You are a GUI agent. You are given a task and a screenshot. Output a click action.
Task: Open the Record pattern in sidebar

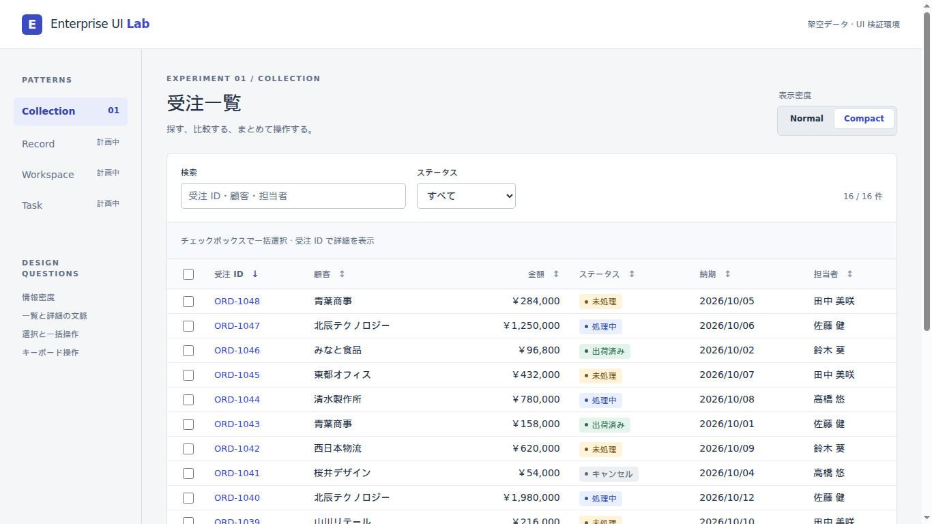coord(70,144)
